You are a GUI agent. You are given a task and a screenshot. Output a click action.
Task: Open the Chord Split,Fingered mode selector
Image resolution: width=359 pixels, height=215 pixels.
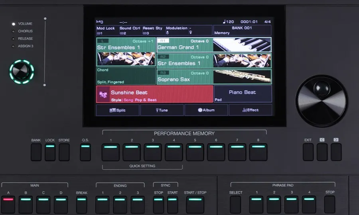click(x=126, y=76)
